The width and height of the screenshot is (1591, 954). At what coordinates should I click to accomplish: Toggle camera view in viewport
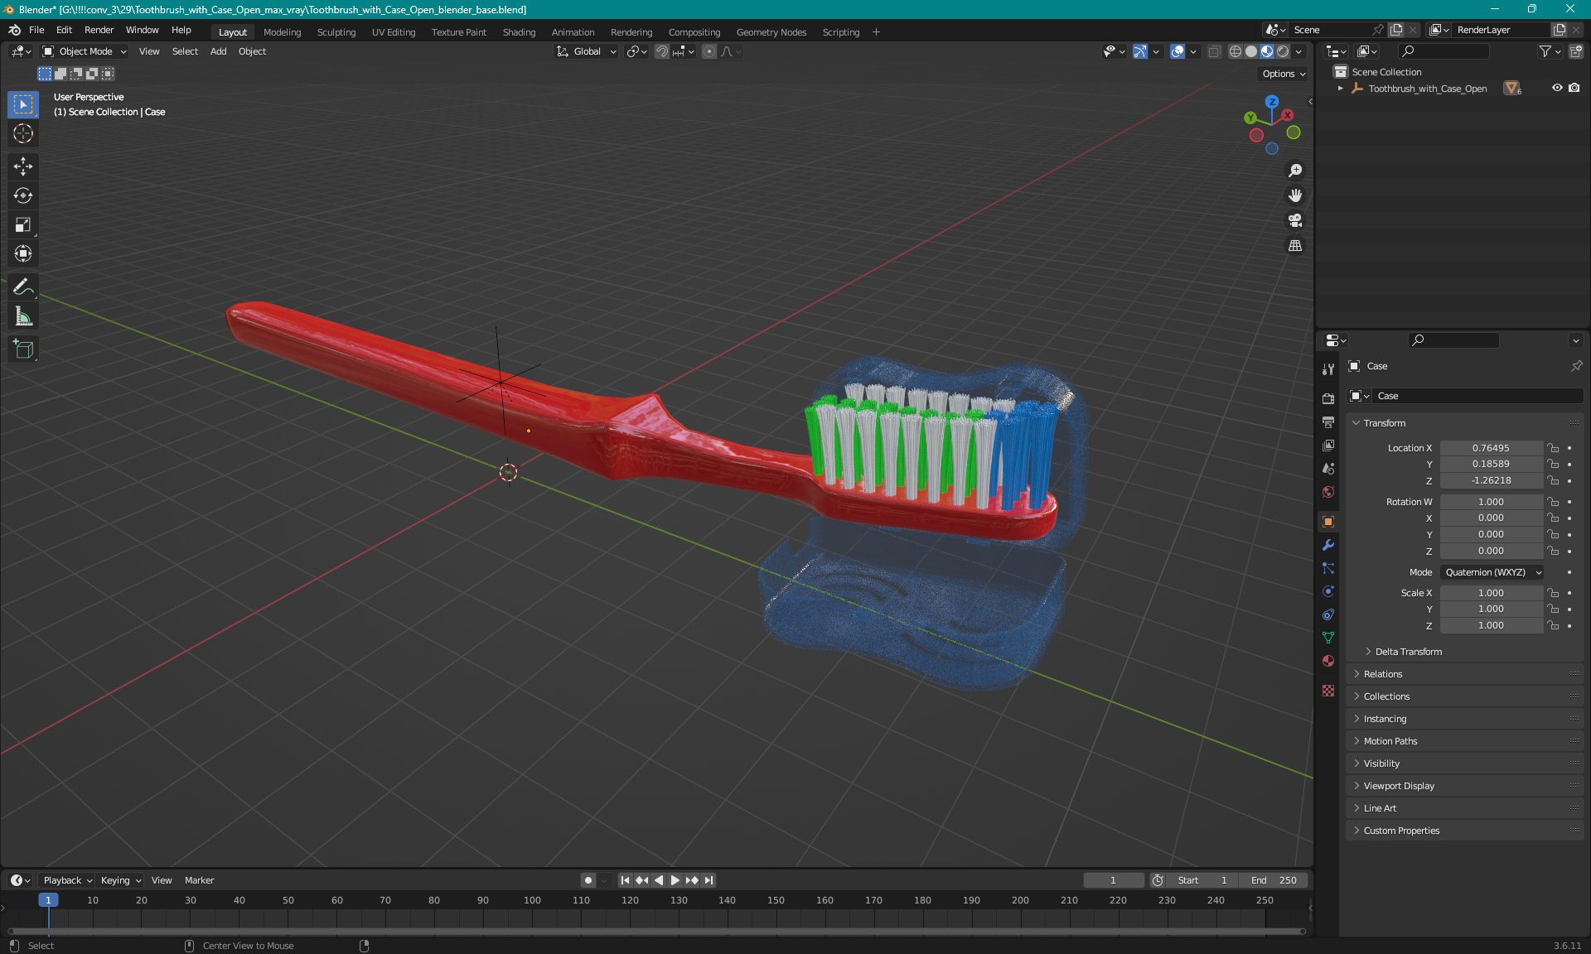click(1294, 220)
